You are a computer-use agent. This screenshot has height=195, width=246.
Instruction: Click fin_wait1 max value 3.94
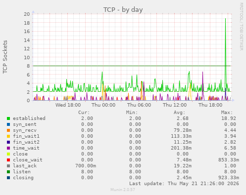tap(230, 136)
